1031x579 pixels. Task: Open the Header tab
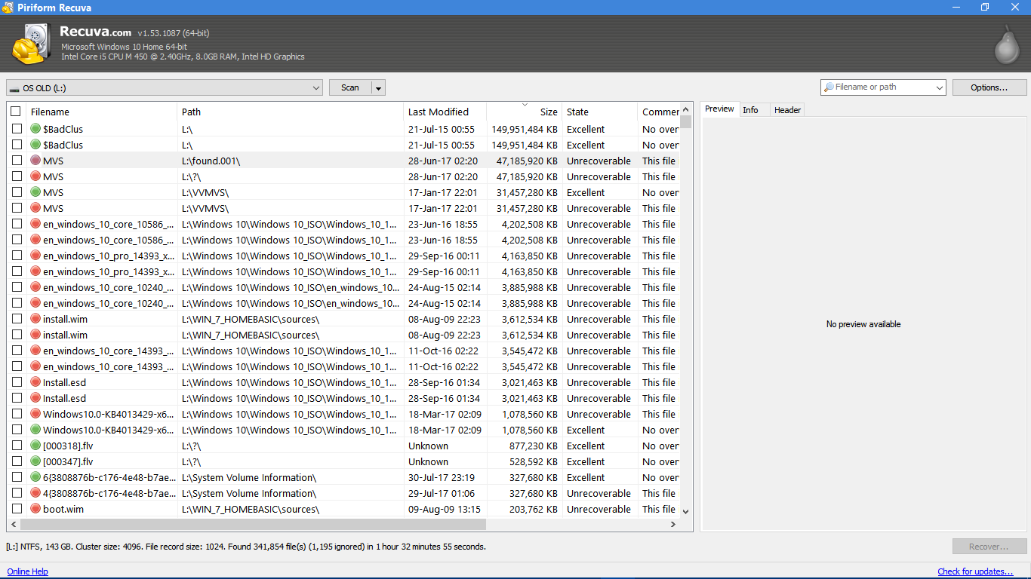click(x=787, y=110)
